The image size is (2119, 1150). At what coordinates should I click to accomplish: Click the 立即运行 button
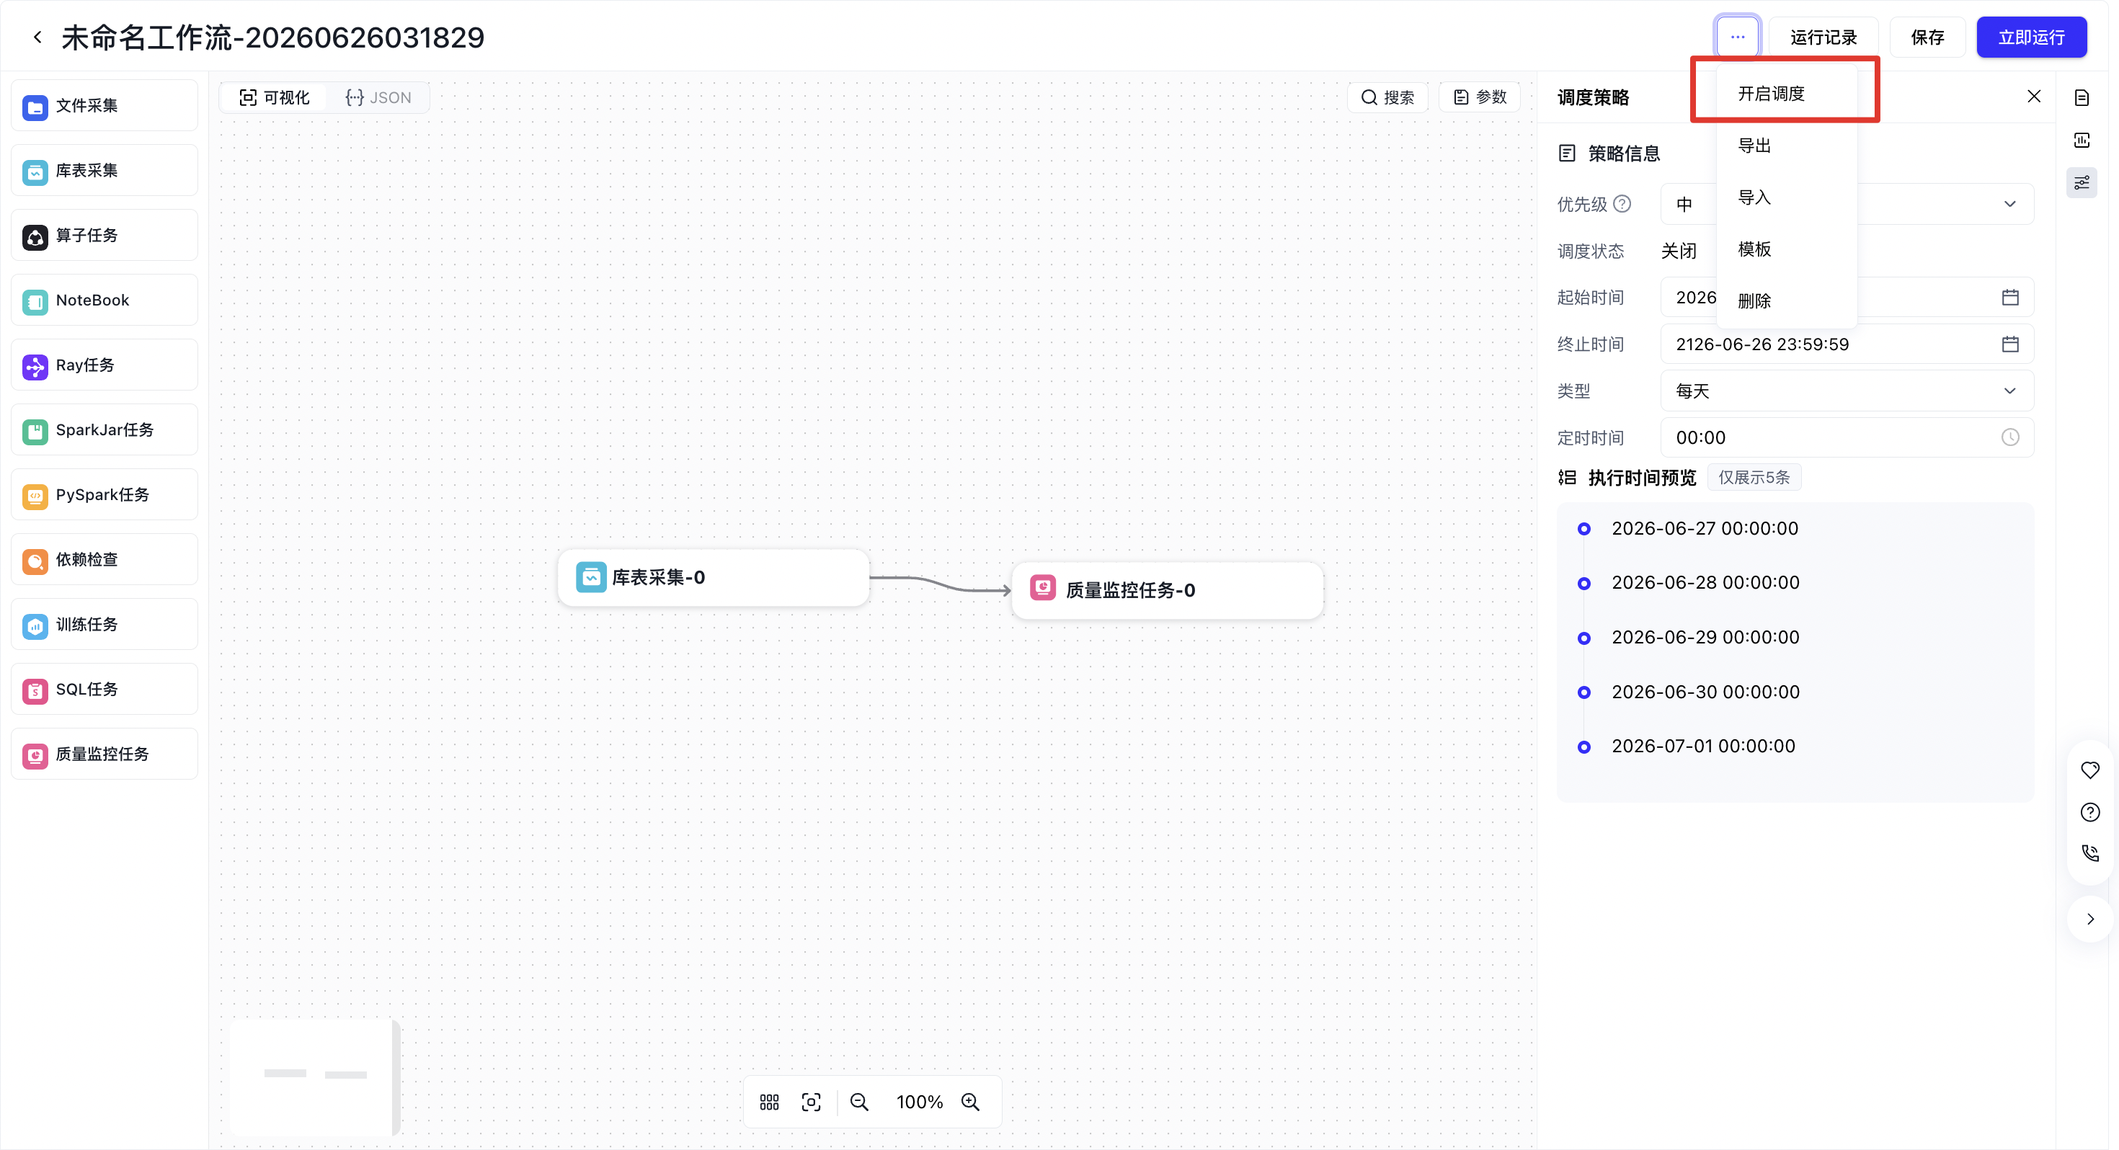click(x=2032, y=37)
